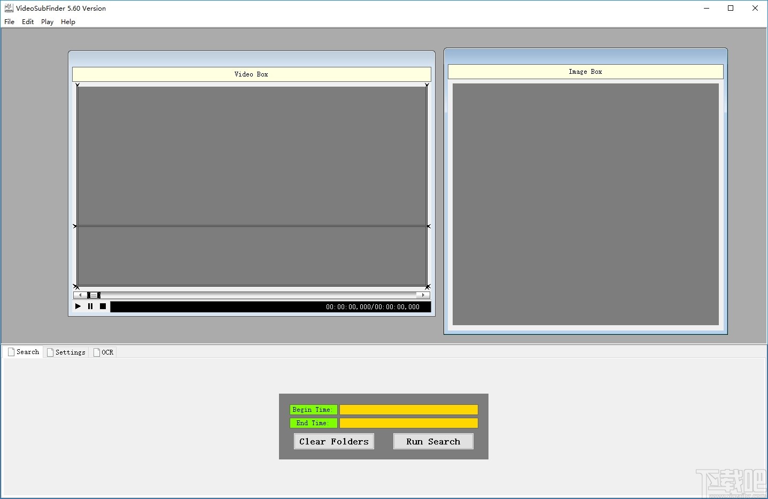Click the top-left crop corner marker
768x499 pixels.
point(77,85)
